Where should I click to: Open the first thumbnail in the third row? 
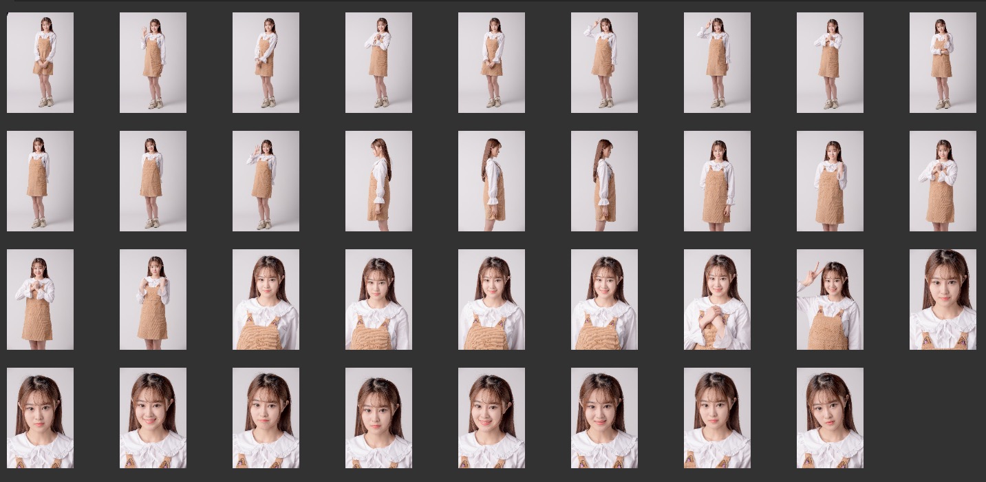pyautogui.click(x=40, y=300)
